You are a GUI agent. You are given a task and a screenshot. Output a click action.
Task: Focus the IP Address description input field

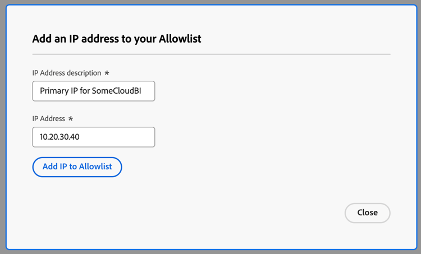point(93,91)
